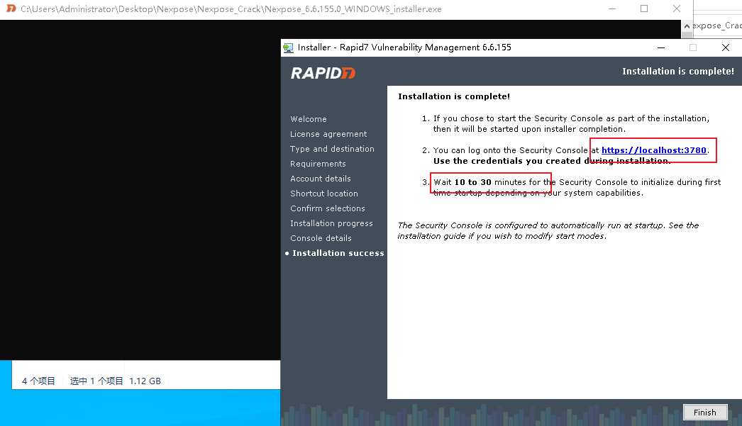742x426 pixels.
Task: Close the Rapid7 installer window
Action: 726,47
